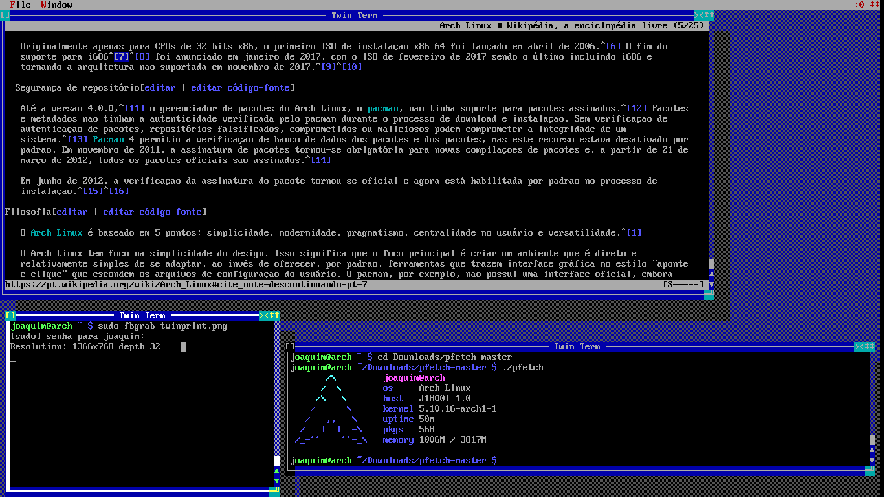Click the scroll-down arrow in the Wikipedia window

pos(712,284)
